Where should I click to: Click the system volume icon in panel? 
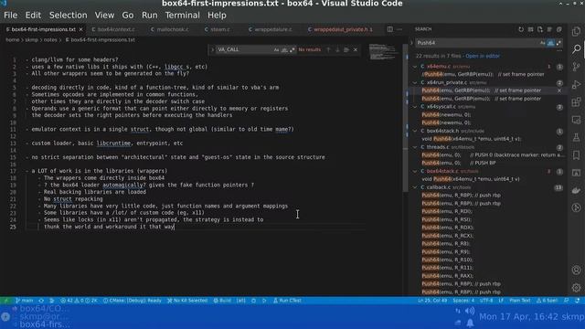point(470,311)
